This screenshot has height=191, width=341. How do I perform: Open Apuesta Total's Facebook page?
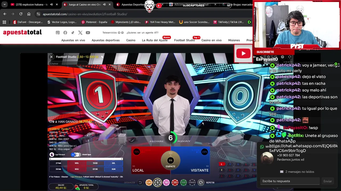coord(65,33)
